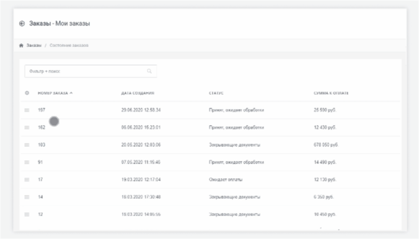Click the status cell of order 162
Image resolution: width=419 pixels, height=239 pixels.
[236, 128]
